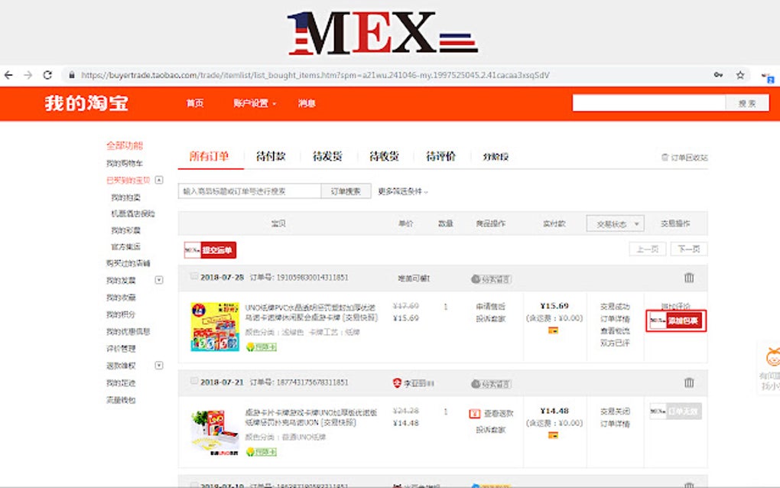Open the 查看退款 refund icon on second order
This screenshot has height=488, width=780.
click(476, 412)
